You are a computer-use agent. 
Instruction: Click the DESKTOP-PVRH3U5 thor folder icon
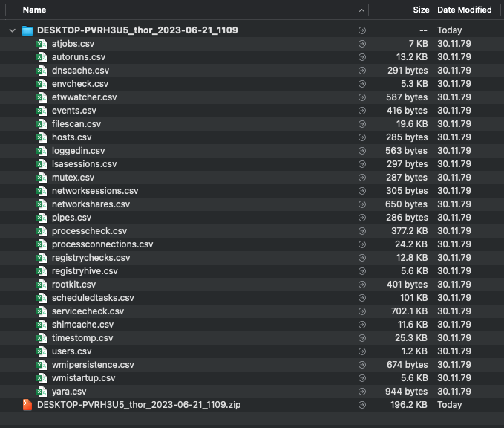coord(27,30)
